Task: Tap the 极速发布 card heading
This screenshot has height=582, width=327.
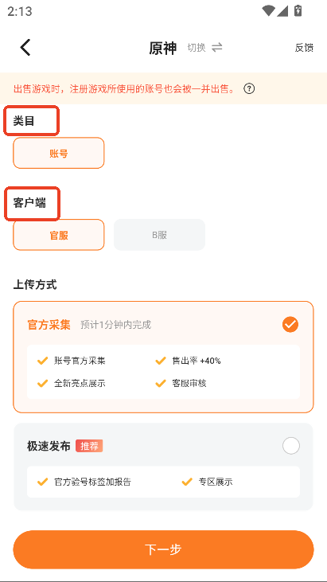Action: [49, 446]
